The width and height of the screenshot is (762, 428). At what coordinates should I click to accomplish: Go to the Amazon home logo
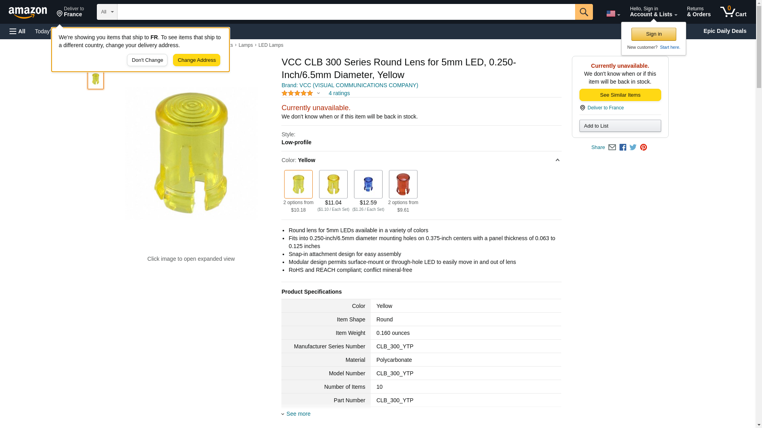coord(28,12)
